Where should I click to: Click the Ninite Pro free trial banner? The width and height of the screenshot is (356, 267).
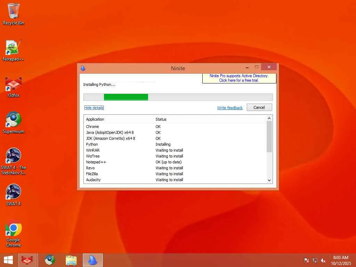click(x=239, y=78)
